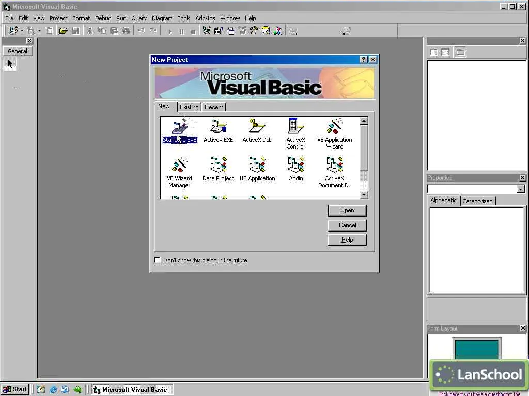This screenshot has width=529, height=396.
Task: Click the Microsoft Visual Basic taskbar button
Action: pyautogui.click(x=132, y=390)
